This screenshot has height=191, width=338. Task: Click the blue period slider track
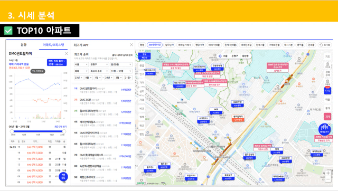[x=38, y=131]
